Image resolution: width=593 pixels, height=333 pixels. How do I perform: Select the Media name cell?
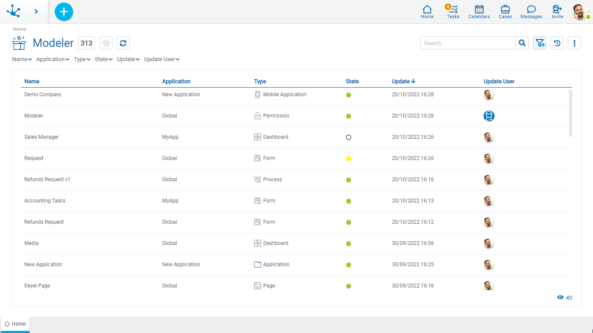click(x=31, y=243)
